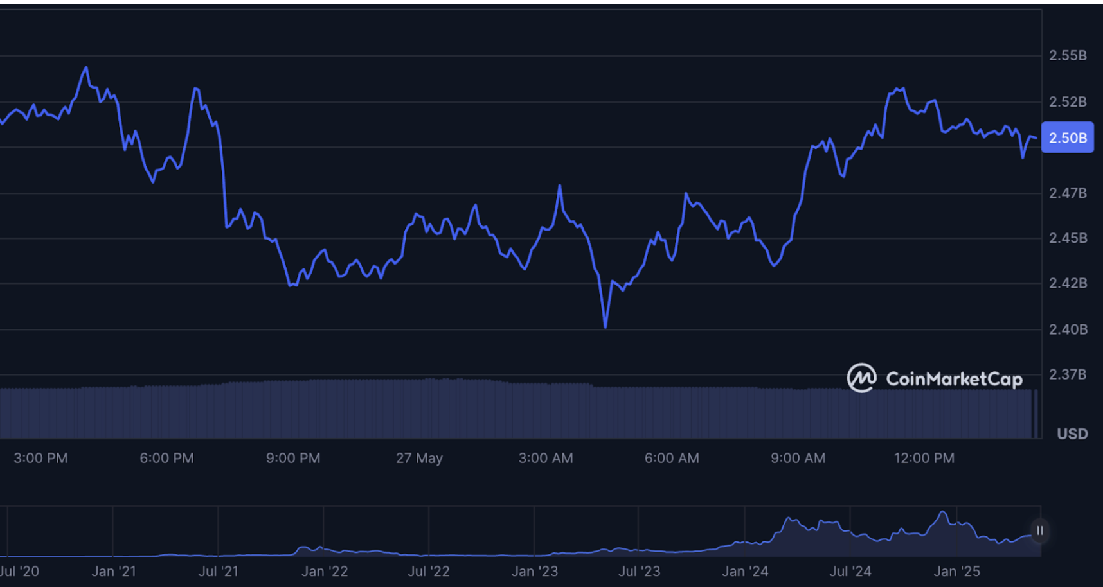Click the 2.40B axis label
The width and height of the screenshot is (1103, 587).
click(1068, 329)
